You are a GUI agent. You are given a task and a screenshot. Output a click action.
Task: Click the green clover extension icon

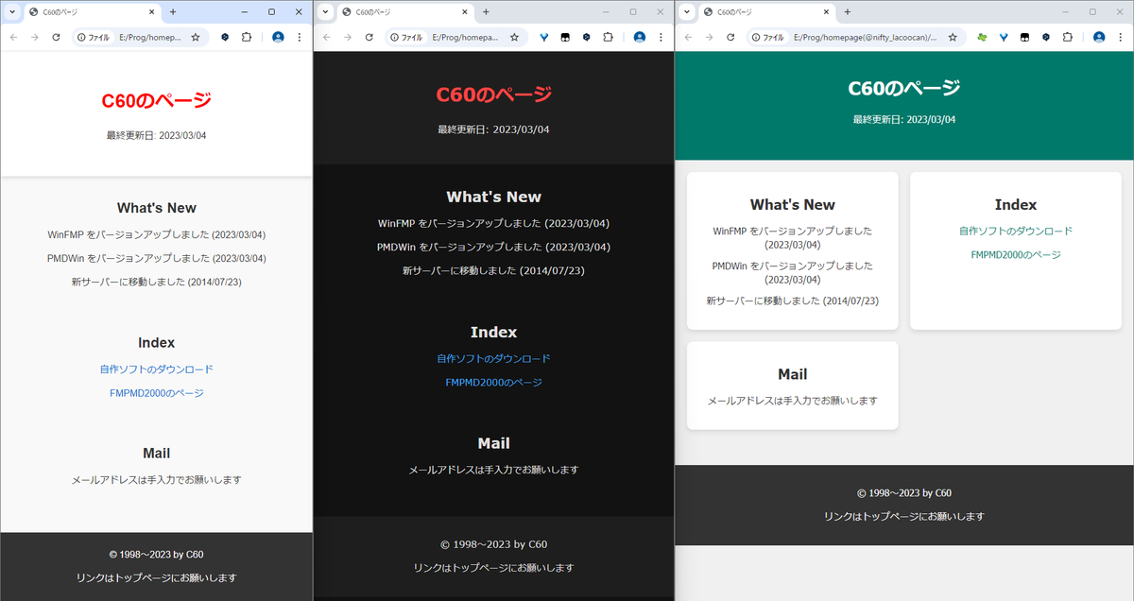pyautogui.click(x=982, y=37)
